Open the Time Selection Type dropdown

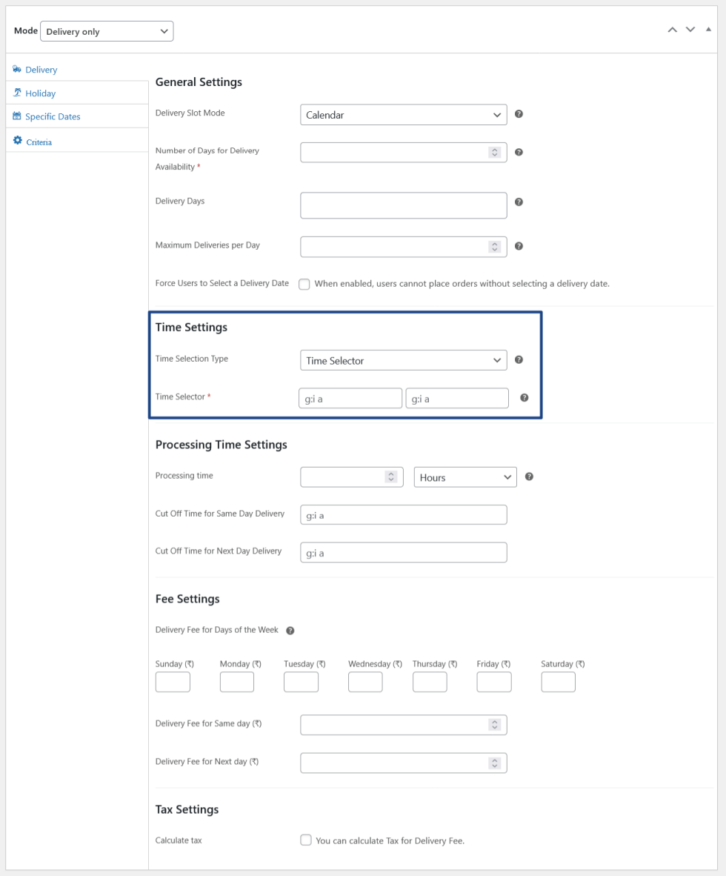[x=403, y=360]
